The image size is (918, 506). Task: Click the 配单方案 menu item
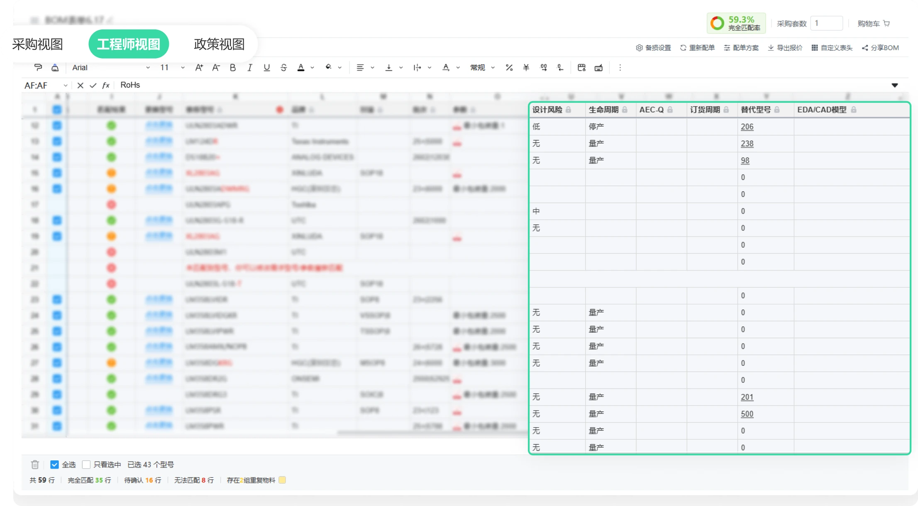click(x=741, y=48)
